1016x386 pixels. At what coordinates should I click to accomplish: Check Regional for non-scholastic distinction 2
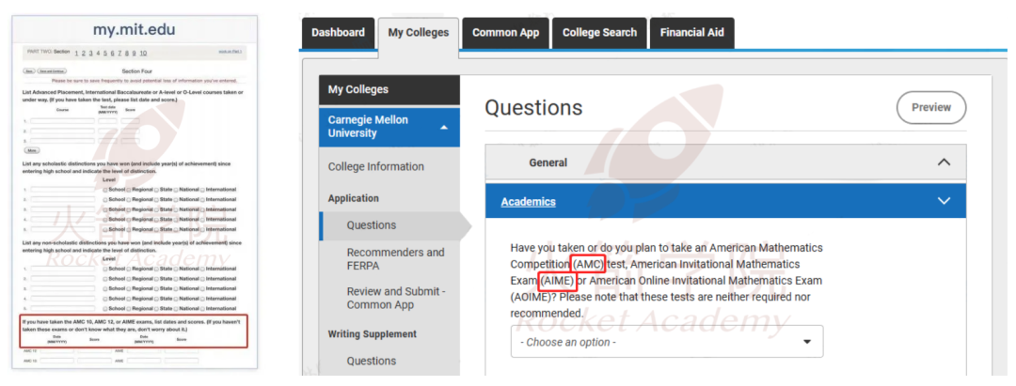click(x=128, y=279)
